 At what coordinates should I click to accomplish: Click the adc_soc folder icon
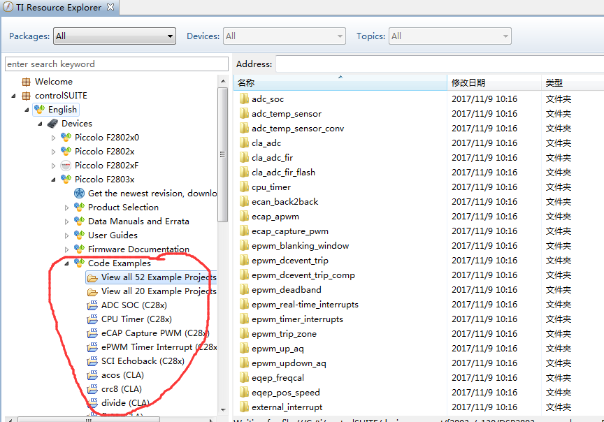click(x=244, y=99)
